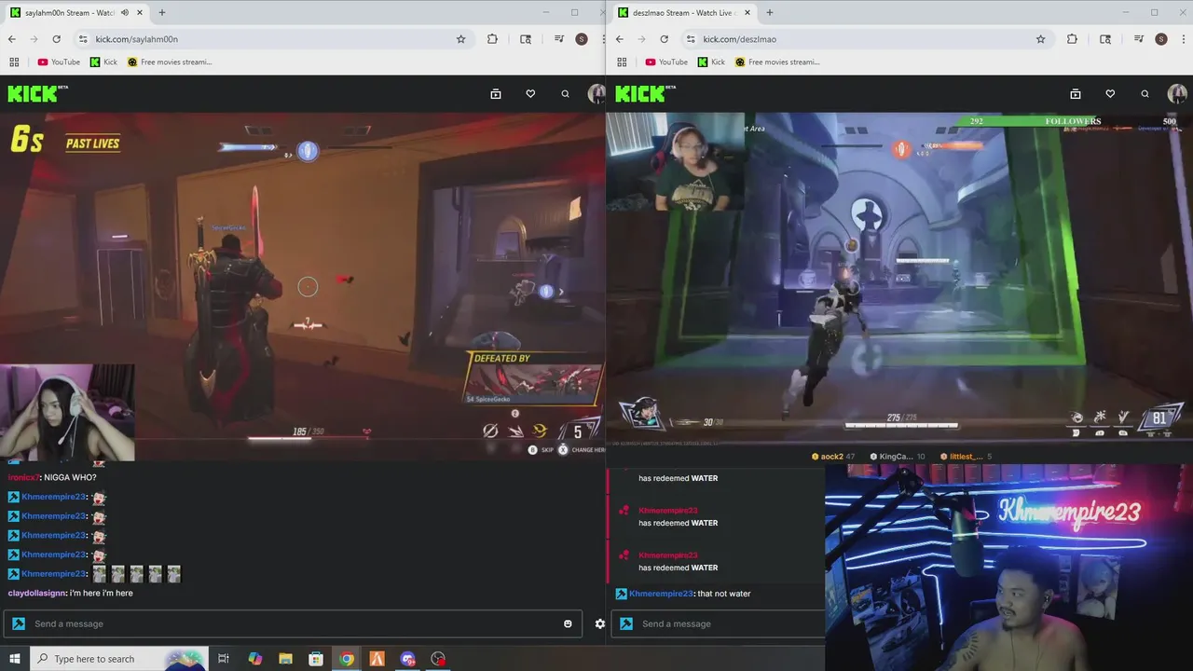Select the deszlmao Stream tab
The image size is (1193, 671).
click(684, 13)
